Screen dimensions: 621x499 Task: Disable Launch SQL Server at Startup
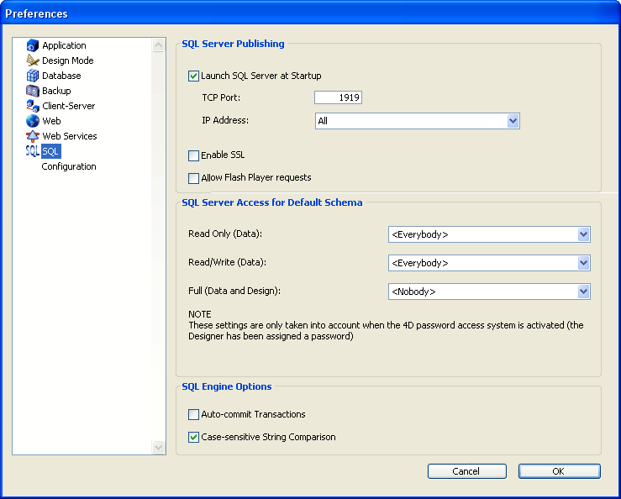[x=194, y=76]
